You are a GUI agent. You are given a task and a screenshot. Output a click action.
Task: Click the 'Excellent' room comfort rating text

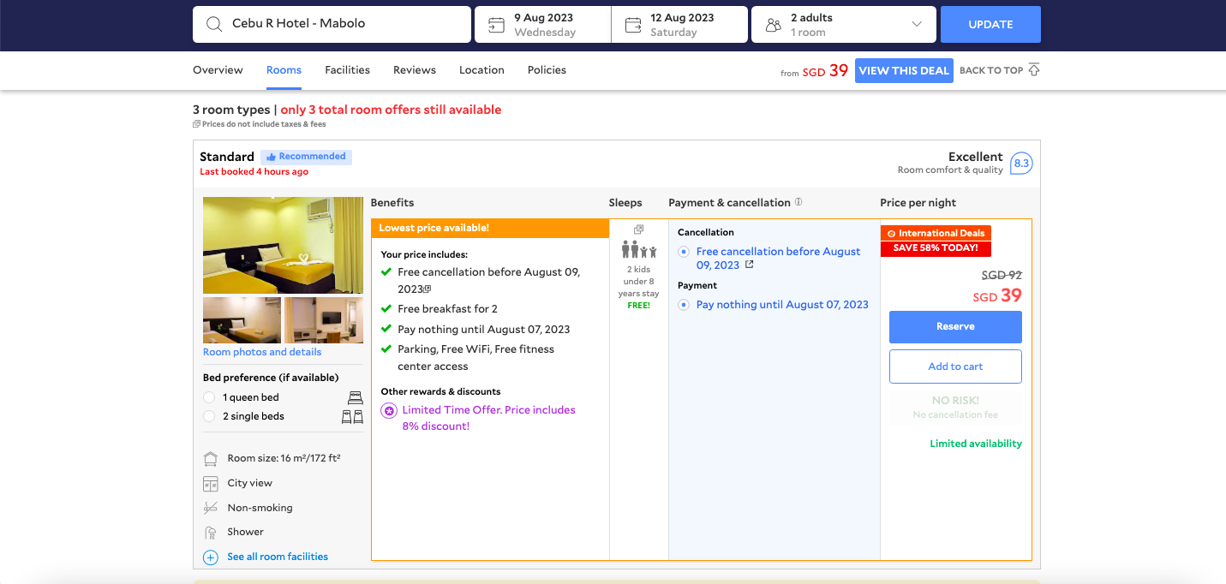(x=975, y=157)
